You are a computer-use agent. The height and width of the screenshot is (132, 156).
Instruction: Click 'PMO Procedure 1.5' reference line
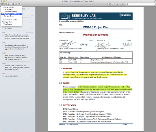pos(87,122)
